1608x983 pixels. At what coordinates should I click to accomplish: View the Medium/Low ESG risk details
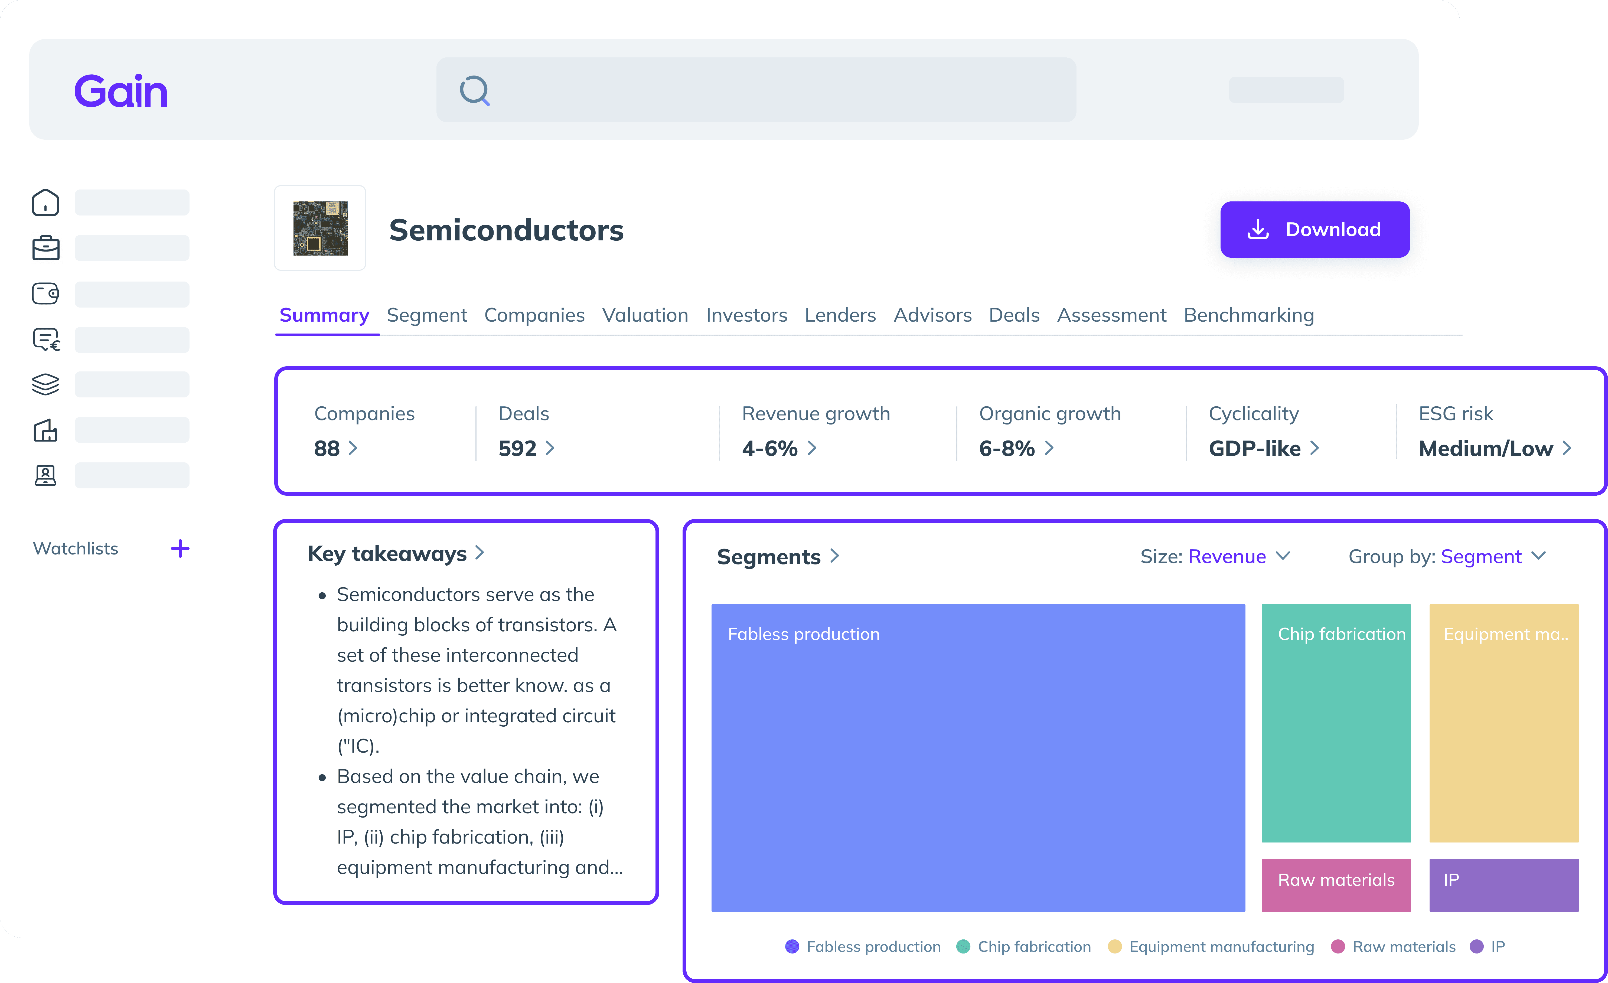1495,448
